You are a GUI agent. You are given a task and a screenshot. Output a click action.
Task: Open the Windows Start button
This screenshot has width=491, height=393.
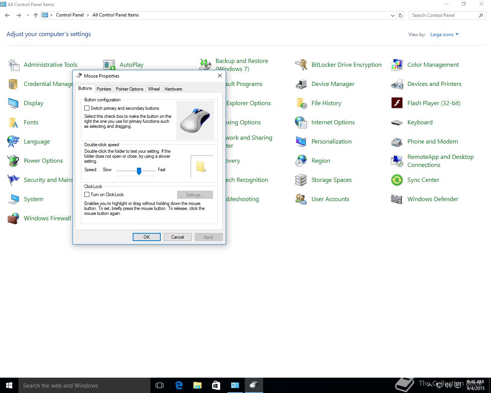[x=9, y=385]
